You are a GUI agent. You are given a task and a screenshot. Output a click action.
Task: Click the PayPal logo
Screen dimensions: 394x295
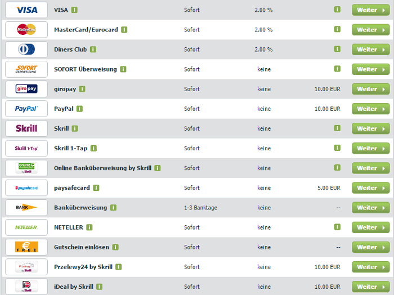pos(26,109)
